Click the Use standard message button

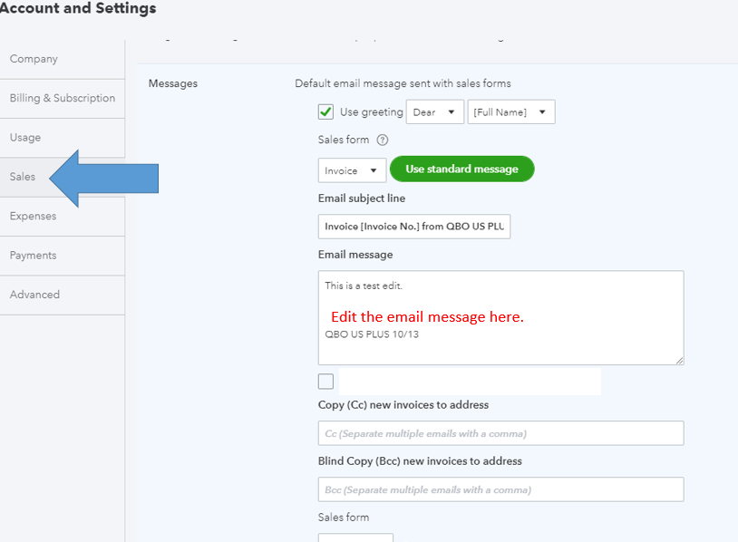(461, 169)
